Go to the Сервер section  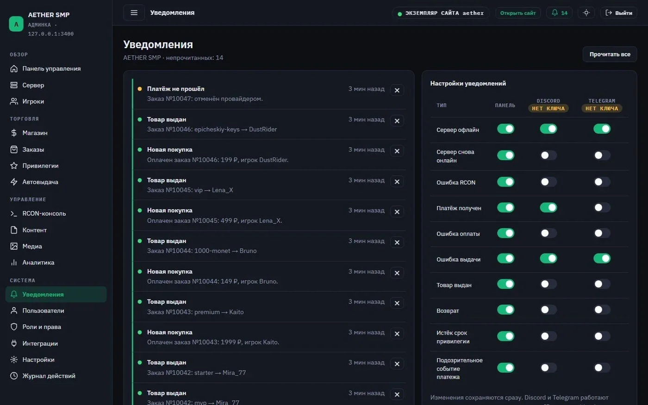56,85
